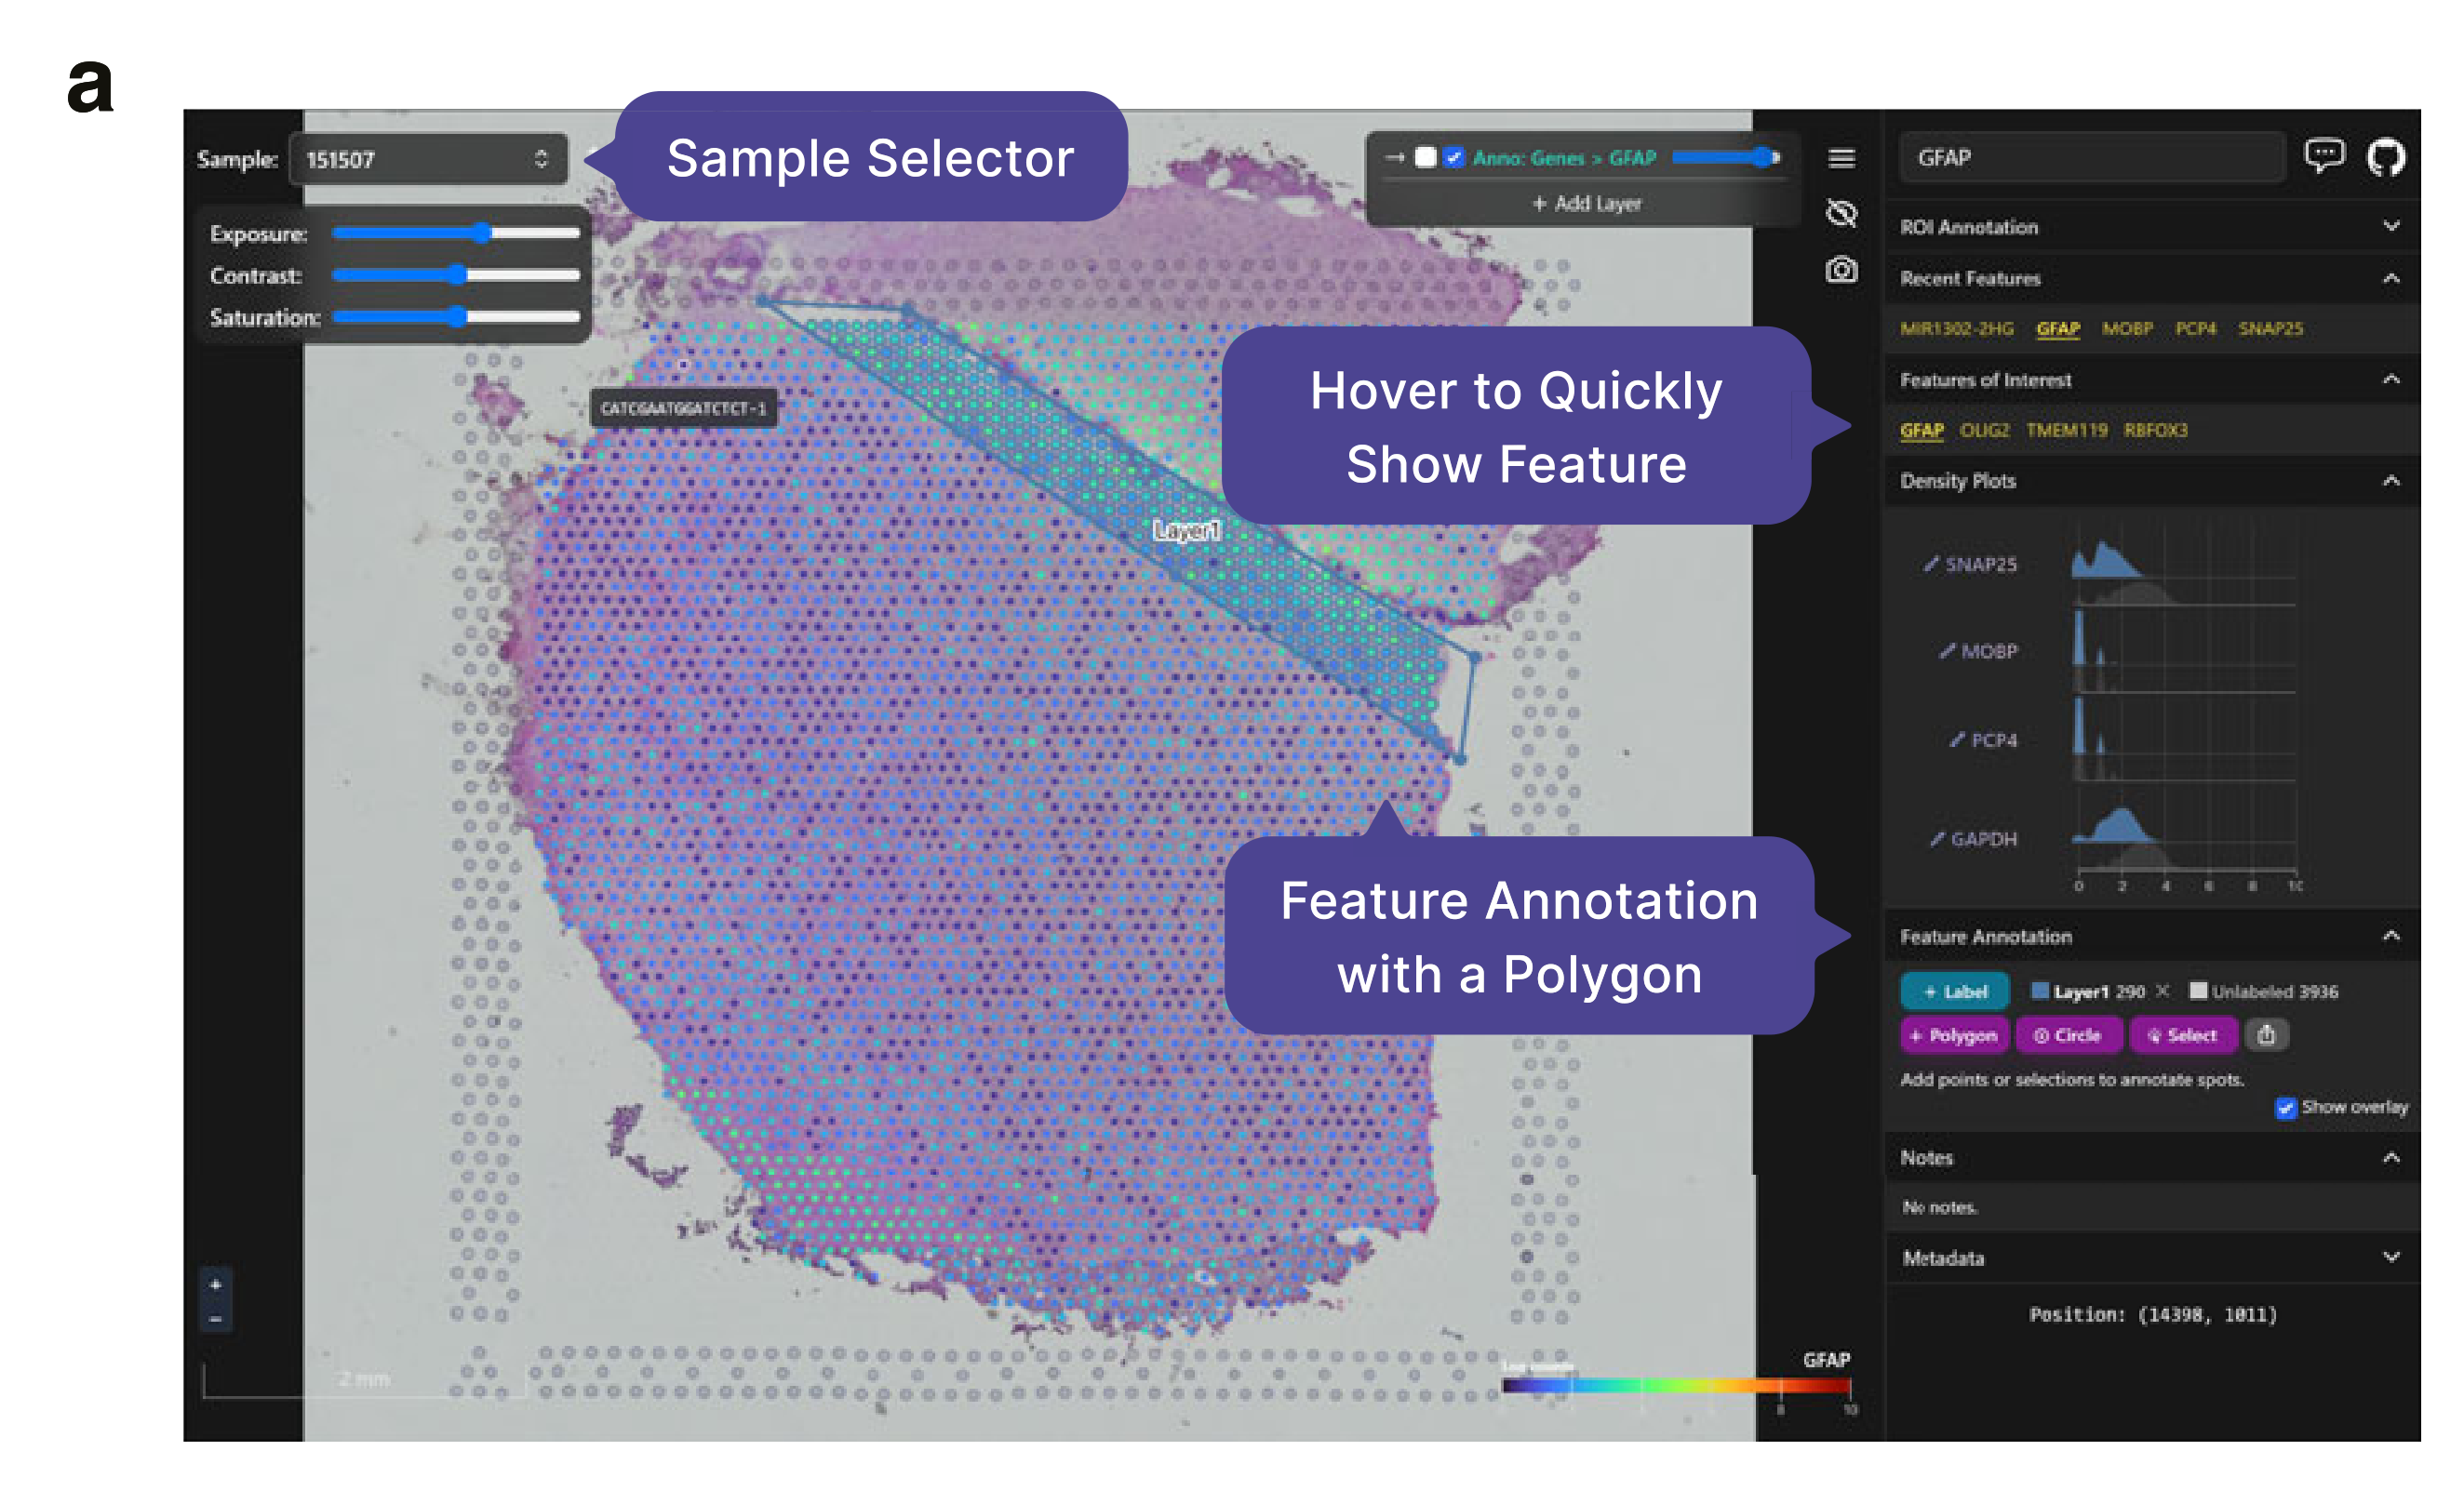Click the hide overlays crossed-eye icon

click(x=1841, y=213)
